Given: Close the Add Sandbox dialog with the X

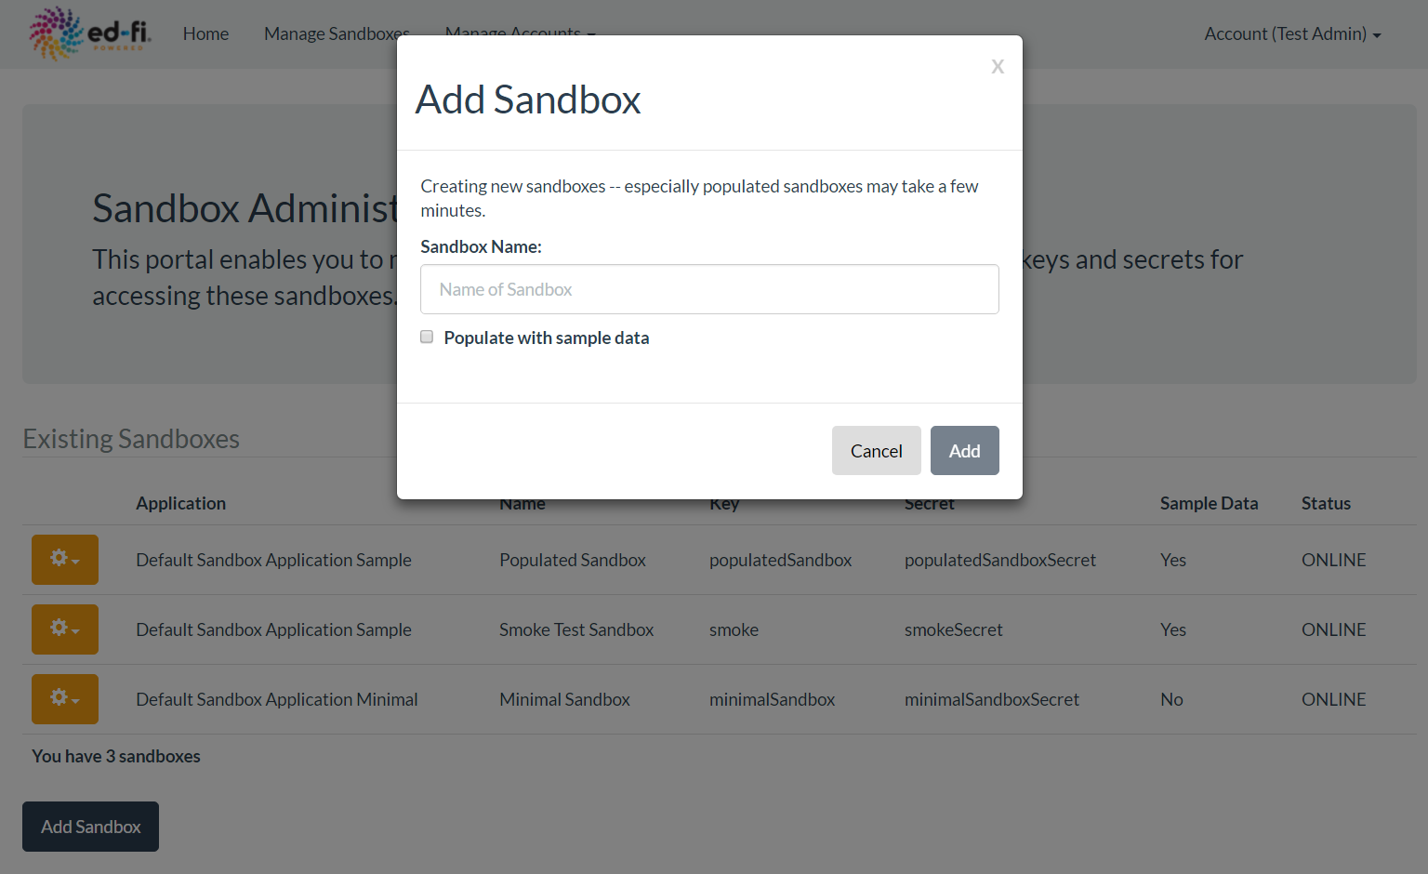Looking at the screenshot, I should pyautogui.click(x=997, y=66).
